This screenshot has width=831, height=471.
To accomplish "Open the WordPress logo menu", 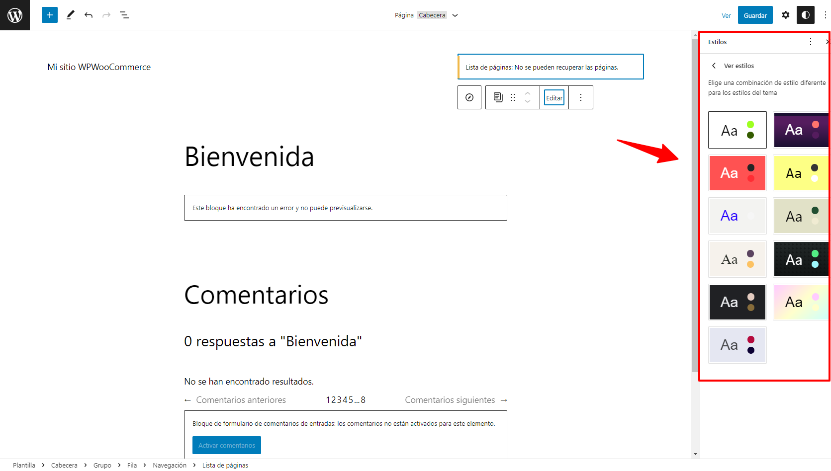I will 15,15.
